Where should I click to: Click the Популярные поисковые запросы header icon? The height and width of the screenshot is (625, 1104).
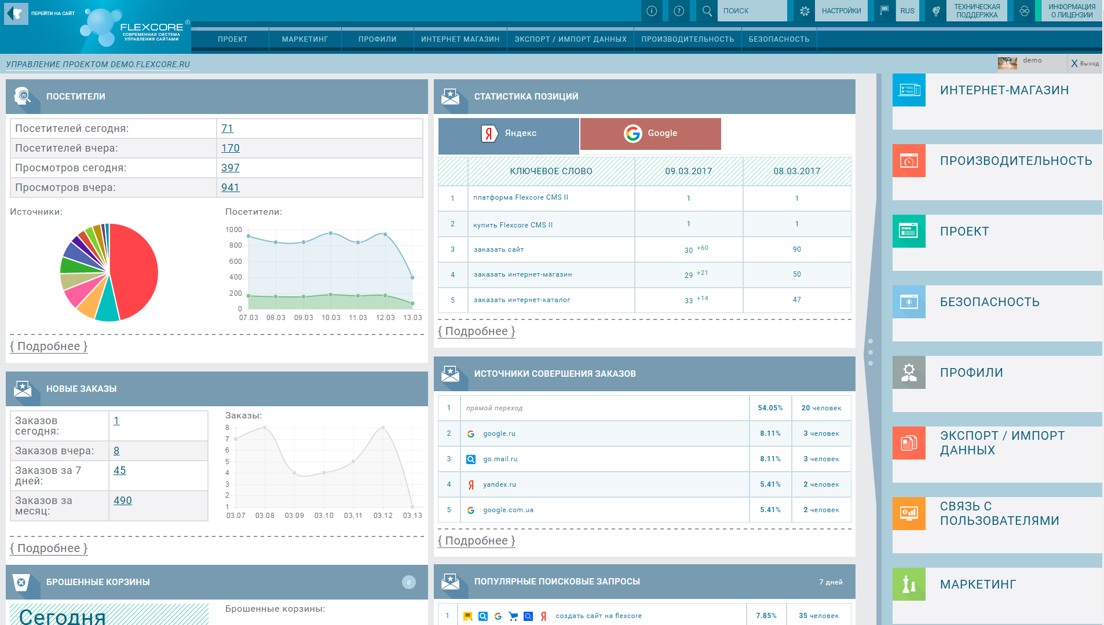450,581
